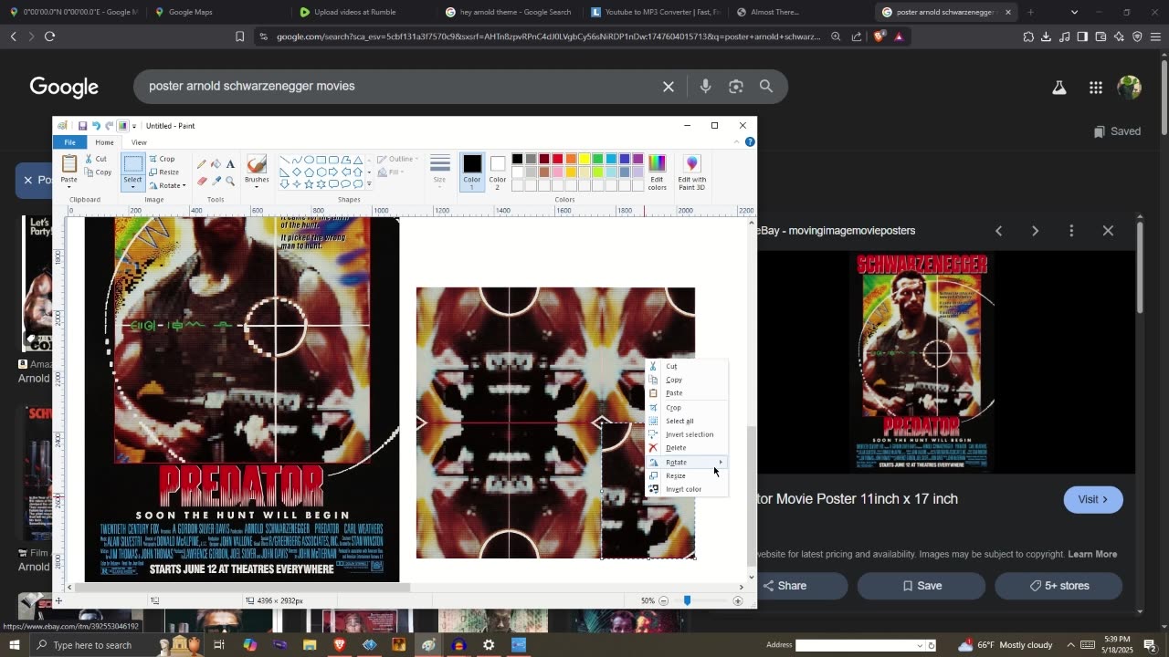Select the Eraser tool
The width and height of the screenshot is (1169, 657).
click(201, 181)
